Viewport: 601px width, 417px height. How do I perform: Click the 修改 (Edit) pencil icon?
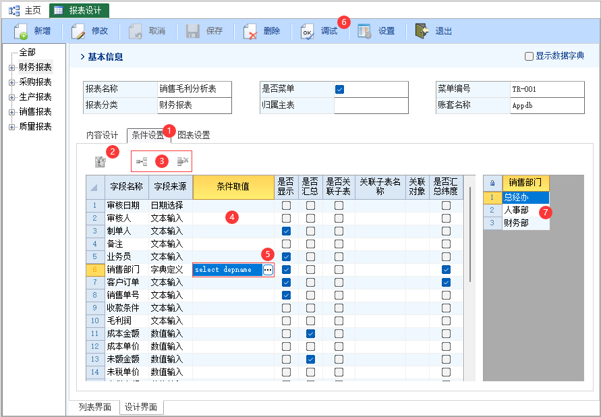(78, 32)
